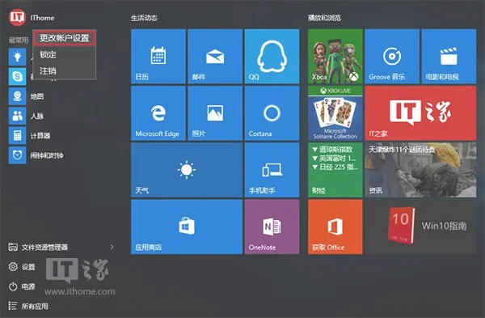Screen dimensions: 485x318
Task: Click the 计算器 label text
Action: point(40,136)
